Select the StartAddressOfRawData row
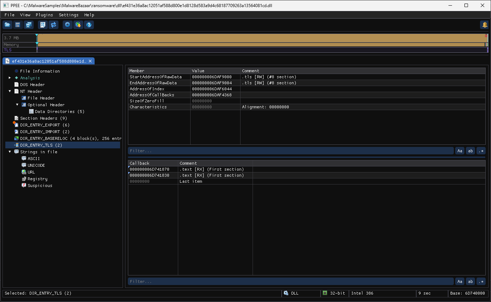491x302 pixels. (x=307, y=77)
